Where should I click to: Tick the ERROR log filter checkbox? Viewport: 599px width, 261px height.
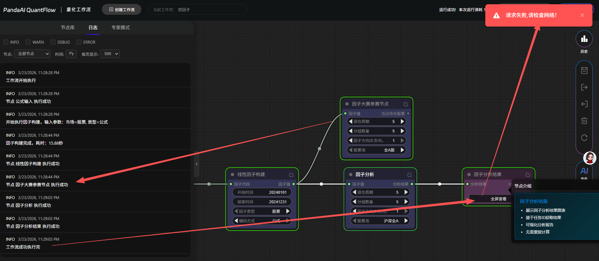tap(79, 42)
